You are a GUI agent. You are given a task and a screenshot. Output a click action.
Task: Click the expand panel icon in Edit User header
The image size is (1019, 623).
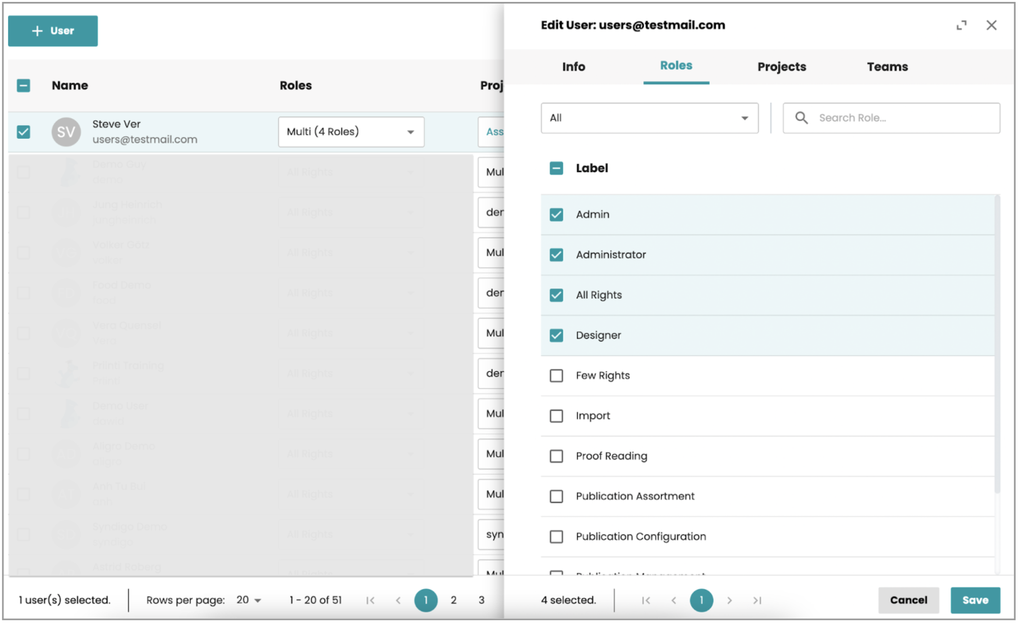(x=961, y=25)
